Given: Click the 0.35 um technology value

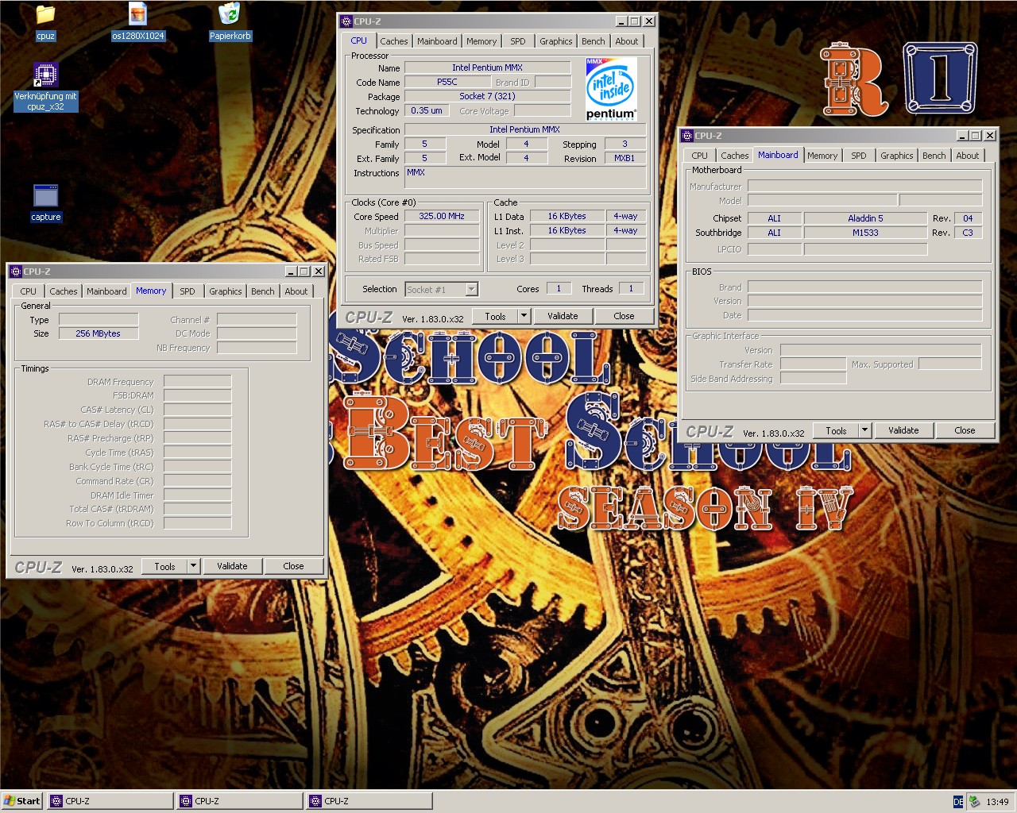Looking at the screenshot, I should click(x=427, y=110).
